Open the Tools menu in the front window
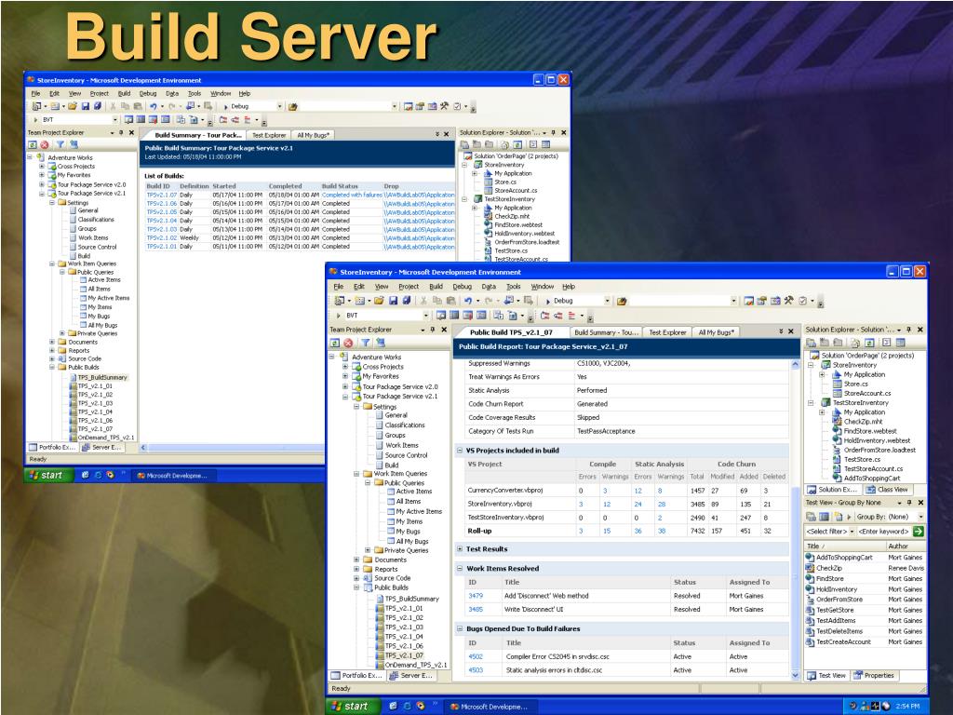 514,287
